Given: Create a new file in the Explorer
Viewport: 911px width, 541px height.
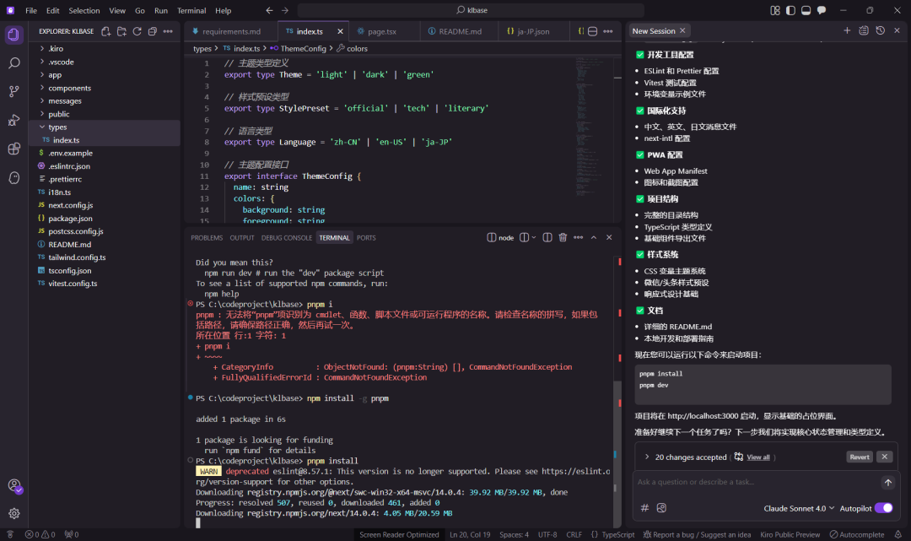Looking at the screenshot, I should pyautogui.click(x=106, y=30).
